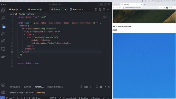This screenshot has height=99, width=176.
Task: Open timeline history icon in editor toolbar
Action: (96, 9)
